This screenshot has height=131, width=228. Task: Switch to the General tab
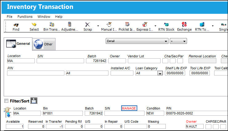18,44
